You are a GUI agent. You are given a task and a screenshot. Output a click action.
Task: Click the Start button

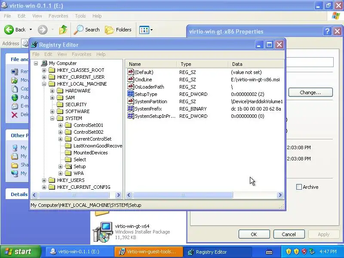click(x=21, y=252)
